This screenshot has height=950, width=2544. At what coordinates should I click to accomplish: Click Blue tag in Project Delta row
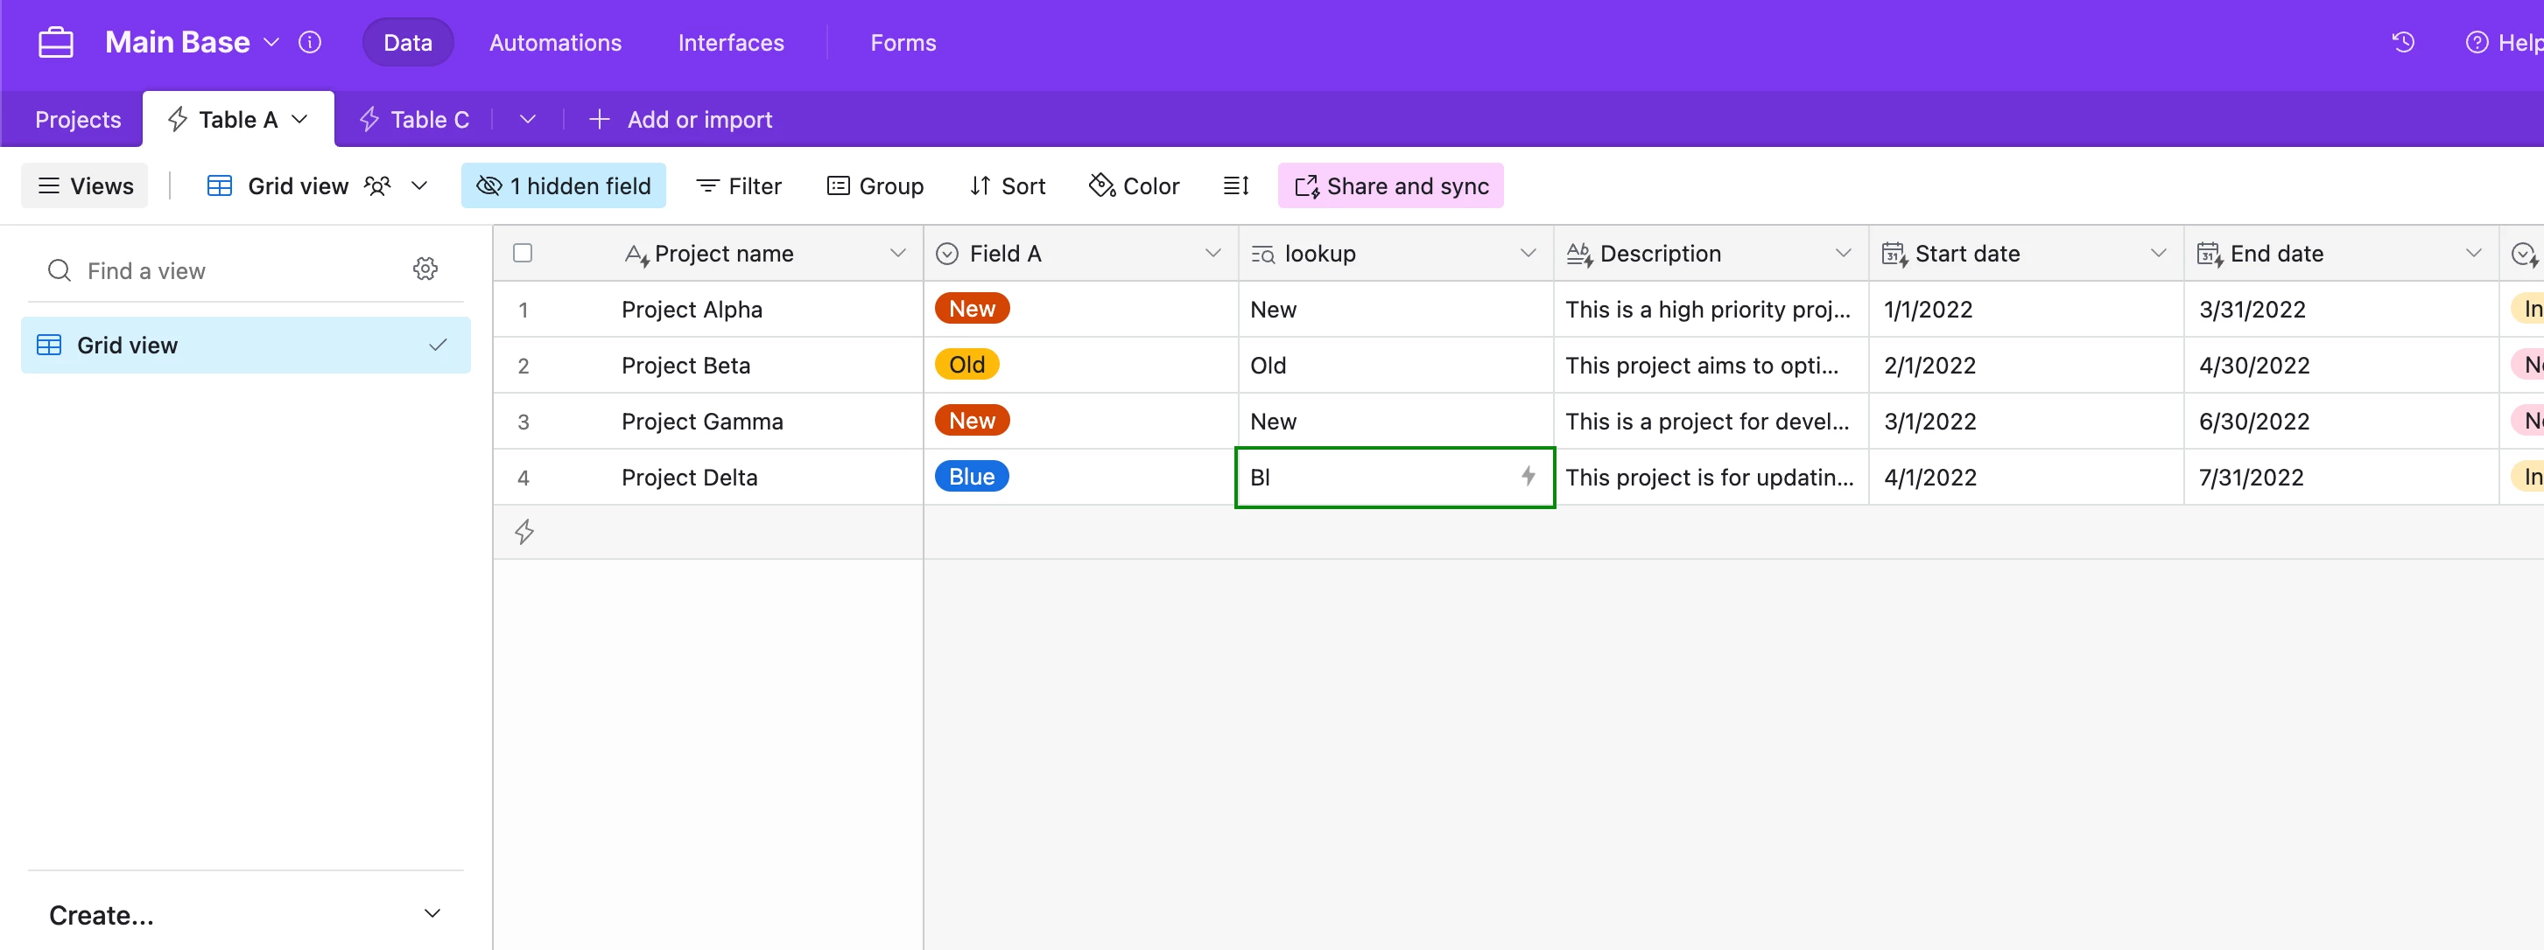(x=972, y=477)
